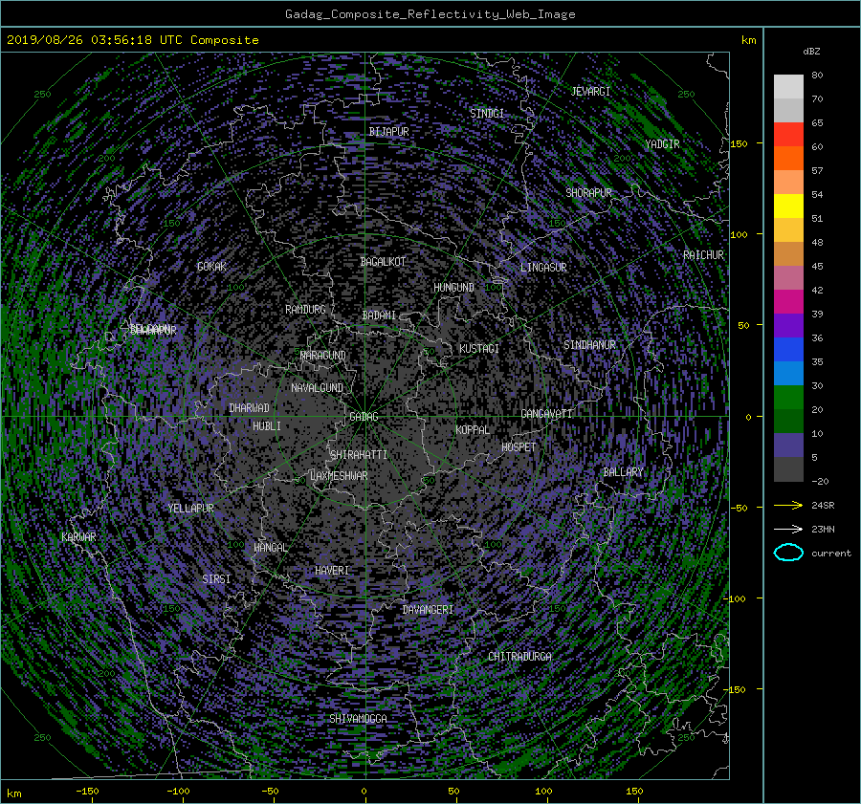The image size is (861, 804).
Task: Click the cyan current ellipse icon
Action: pyautogui.click(x=788, y=553)
